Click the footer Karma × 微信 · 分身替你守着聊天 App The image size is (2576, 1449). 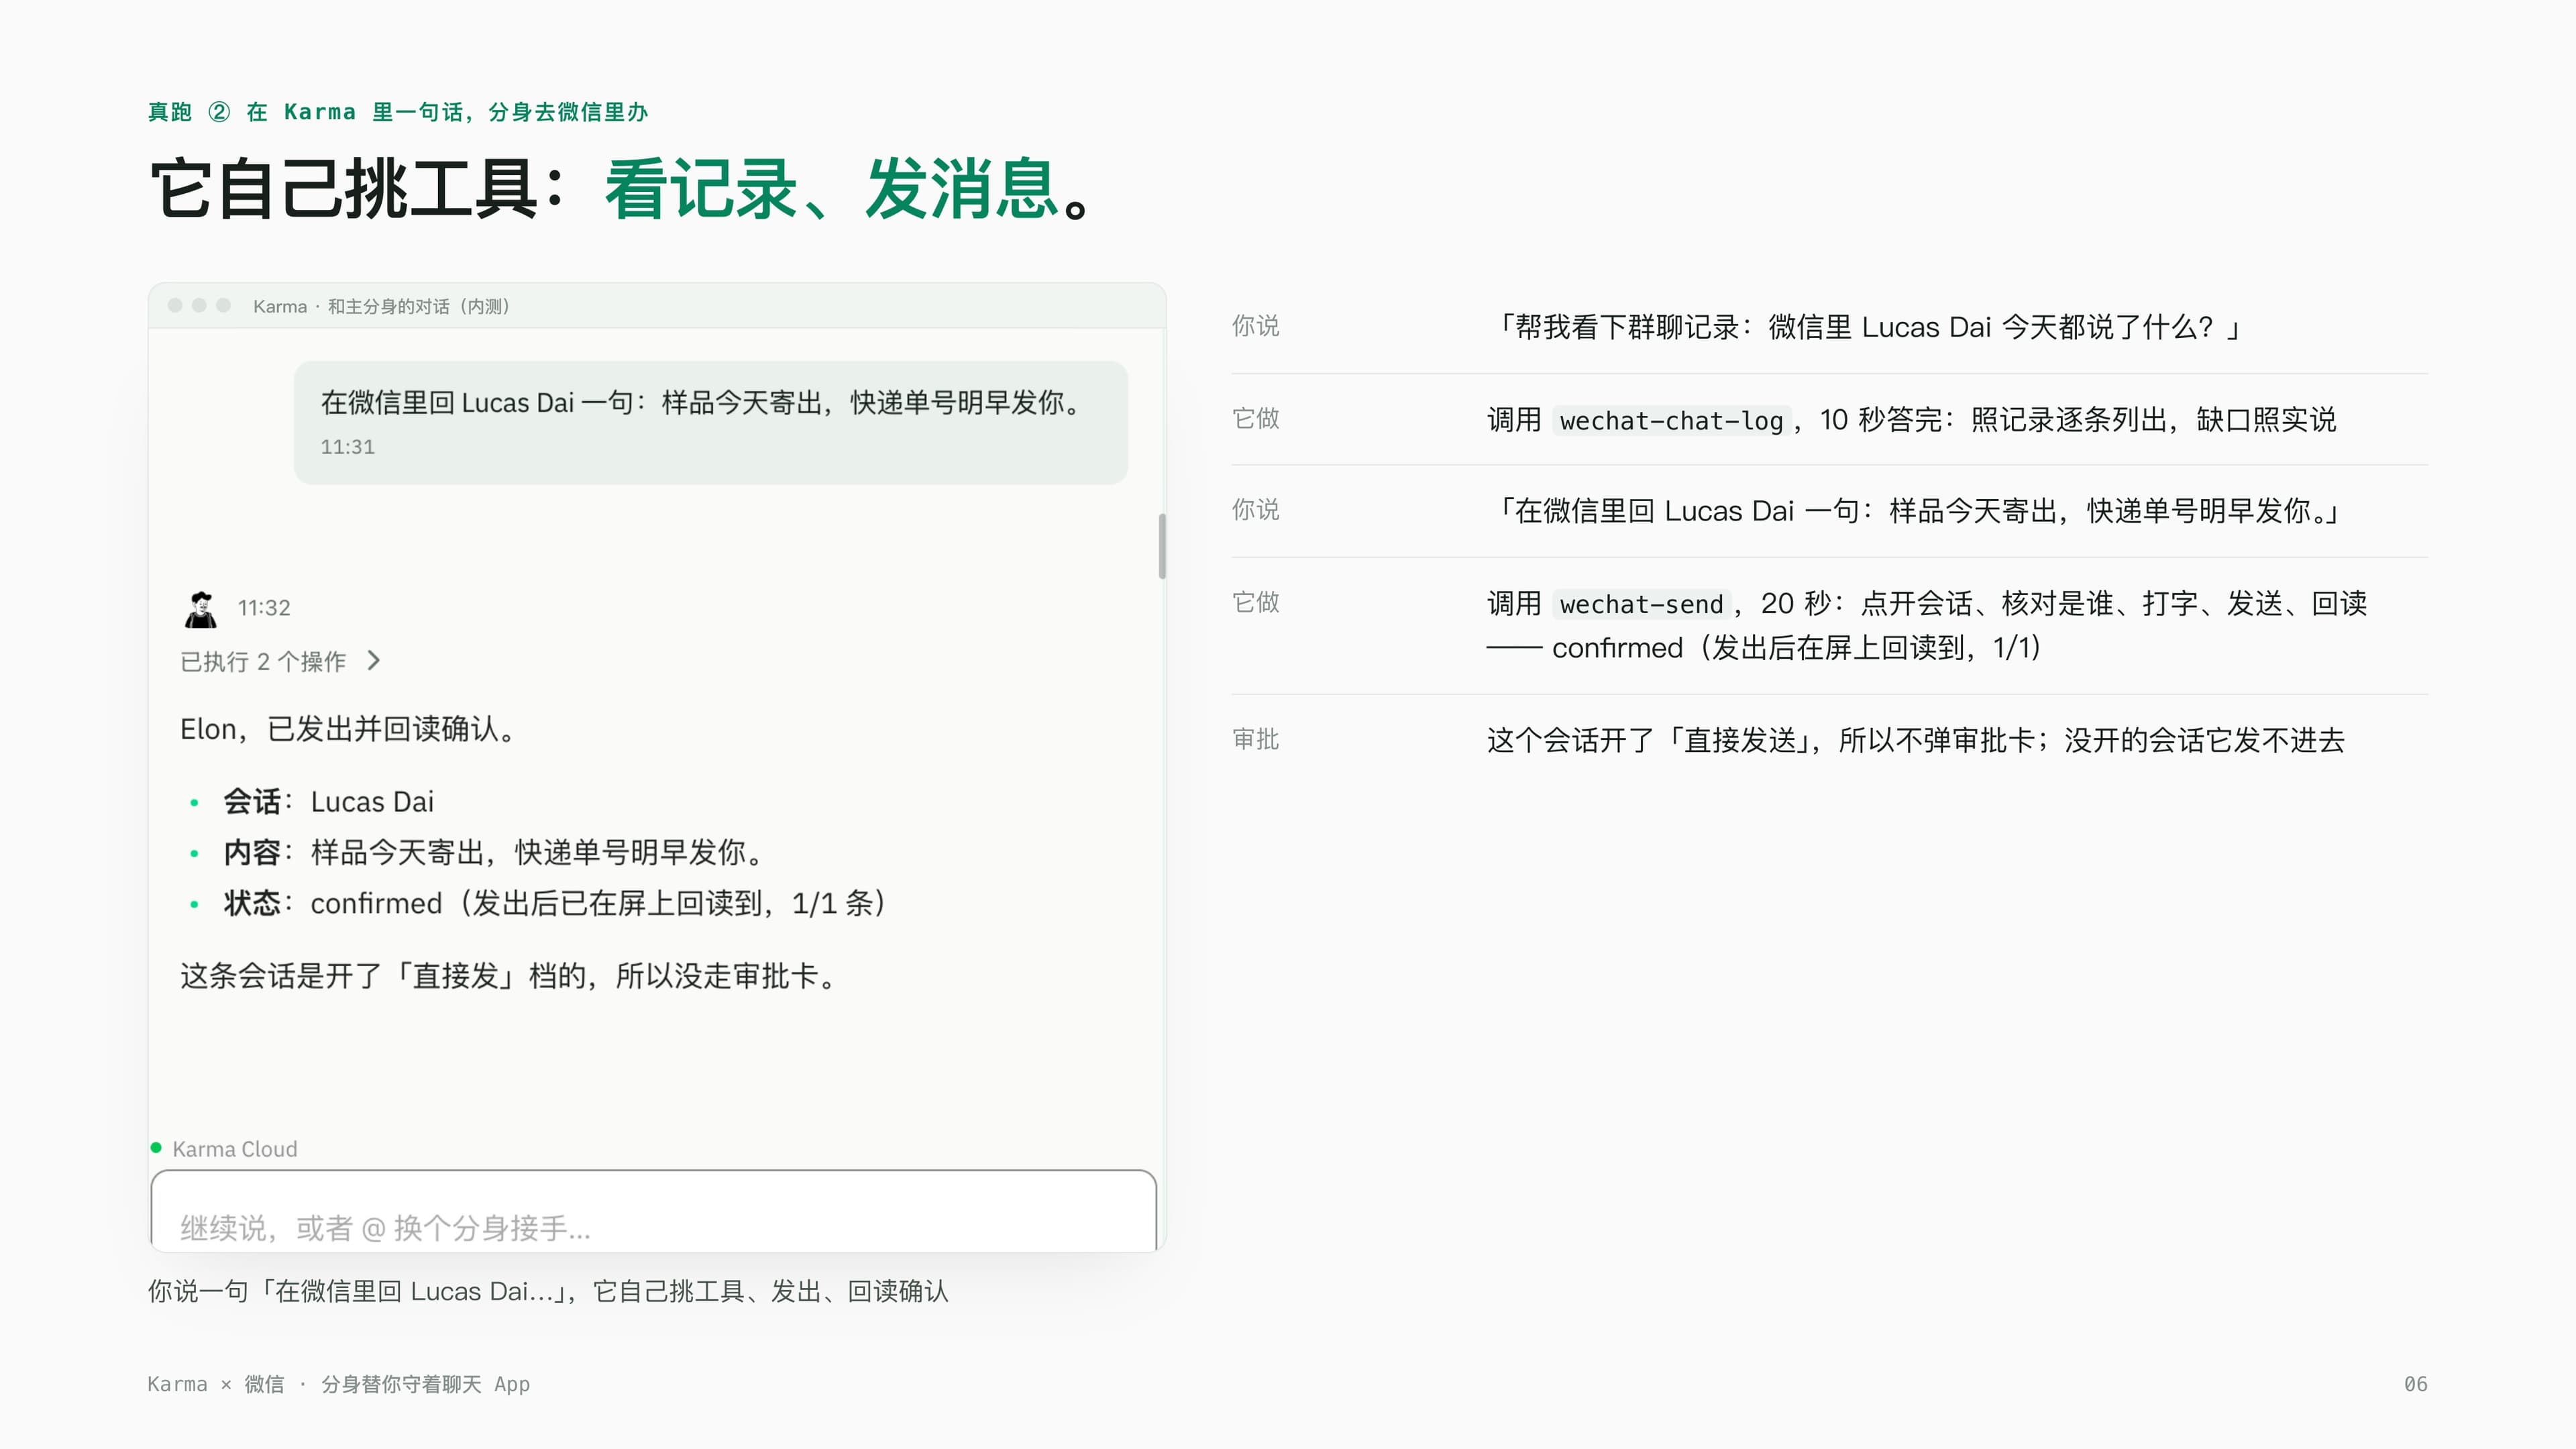pyautogui.click(x=338, y=1384)
